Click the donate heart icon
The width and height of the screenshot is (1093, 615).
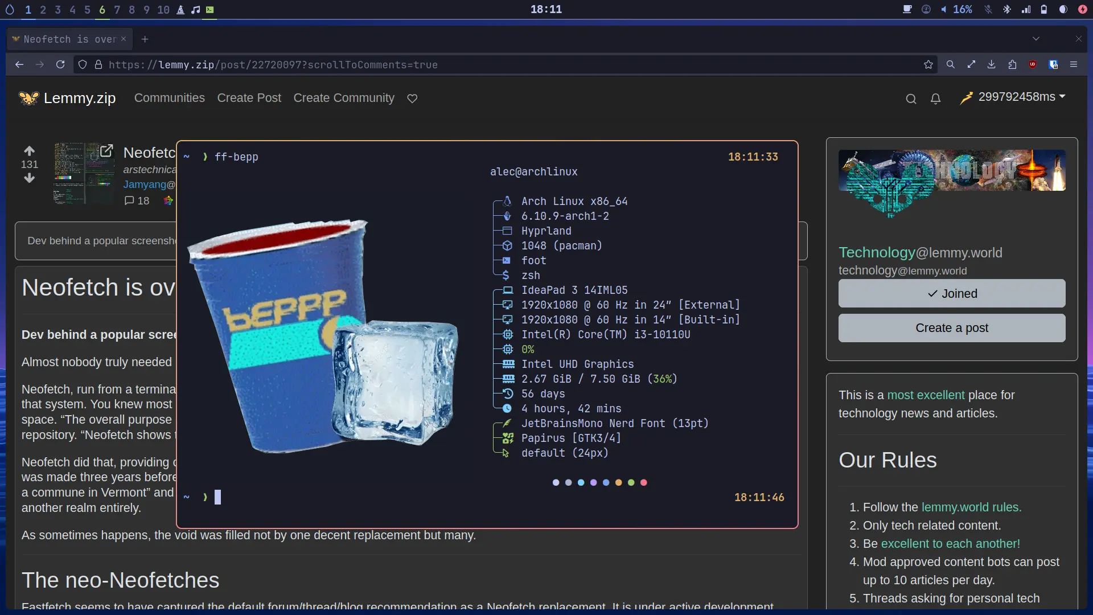point(412,99)
